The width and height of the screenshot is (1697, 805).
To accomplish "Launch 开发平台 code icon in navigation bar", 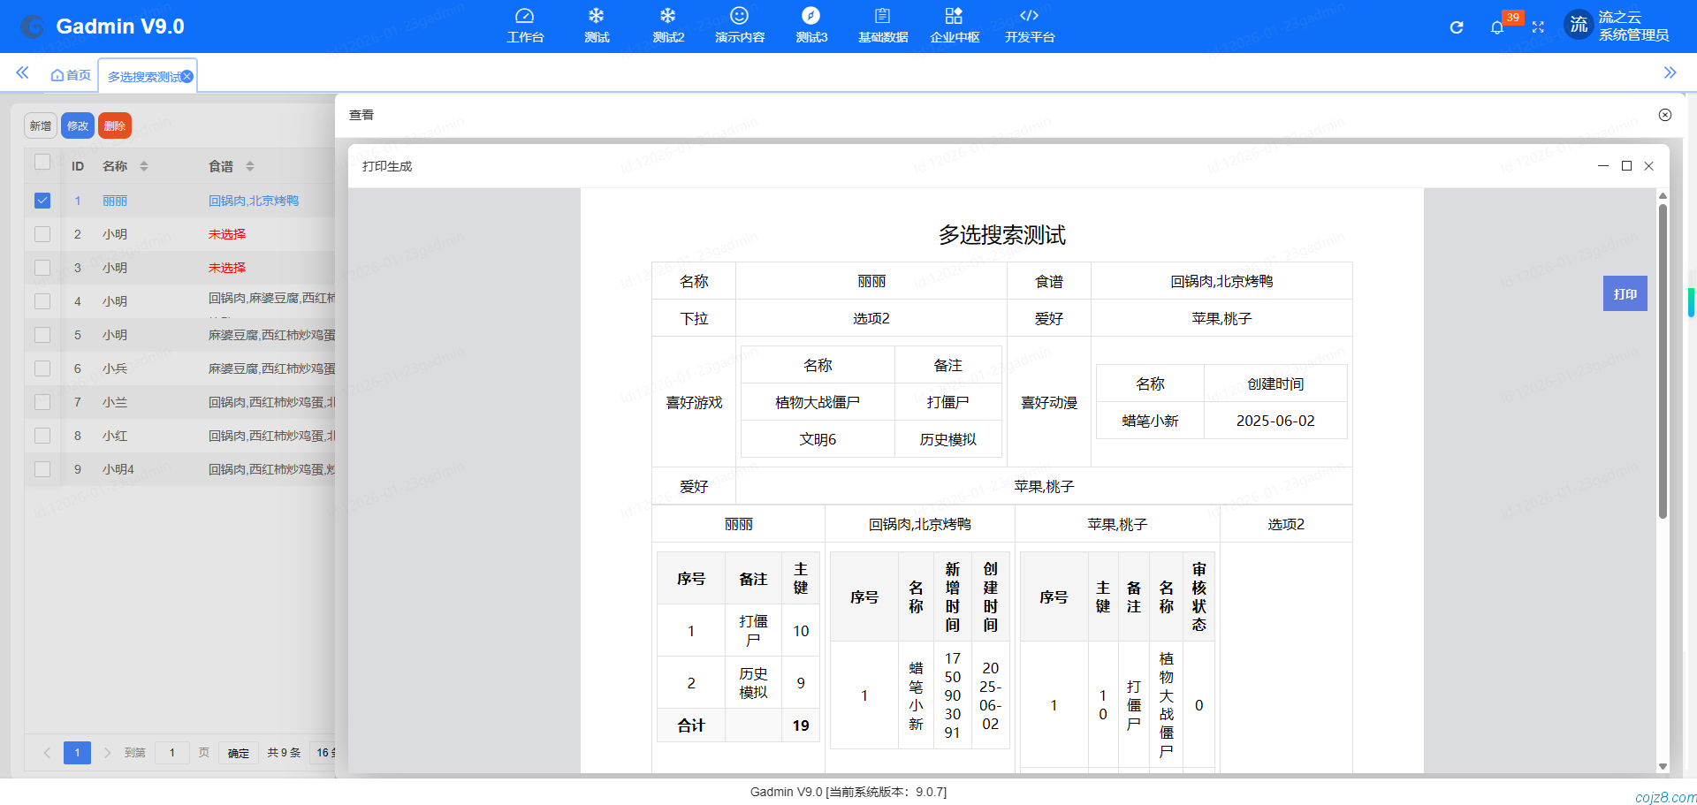I will 1028,26.
